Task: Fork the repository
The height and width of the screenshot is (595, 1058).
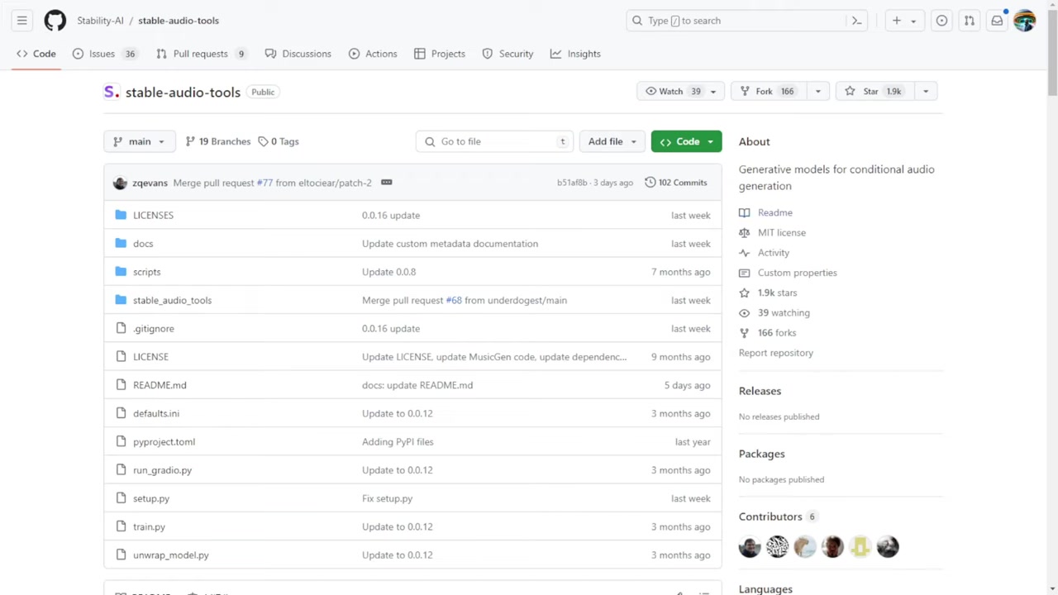Action: pyautogui.click(x=768, y=92)
